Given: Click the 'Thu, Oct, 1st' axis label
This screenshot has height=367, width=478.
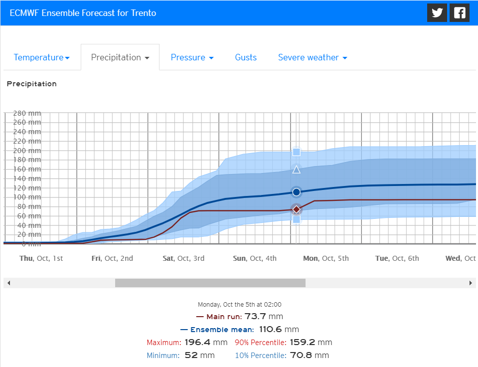Looking at the screenshot, I should click(x=41, y=258).
